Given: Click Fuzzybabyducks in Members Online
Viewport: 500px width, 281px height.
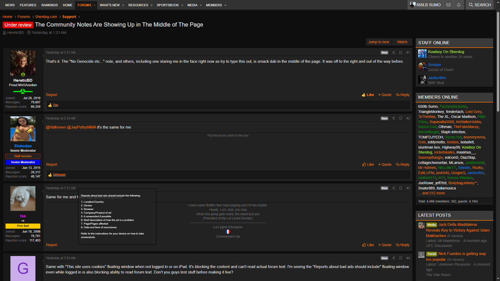Looking at the screenshot, I should tap(453, 107).
